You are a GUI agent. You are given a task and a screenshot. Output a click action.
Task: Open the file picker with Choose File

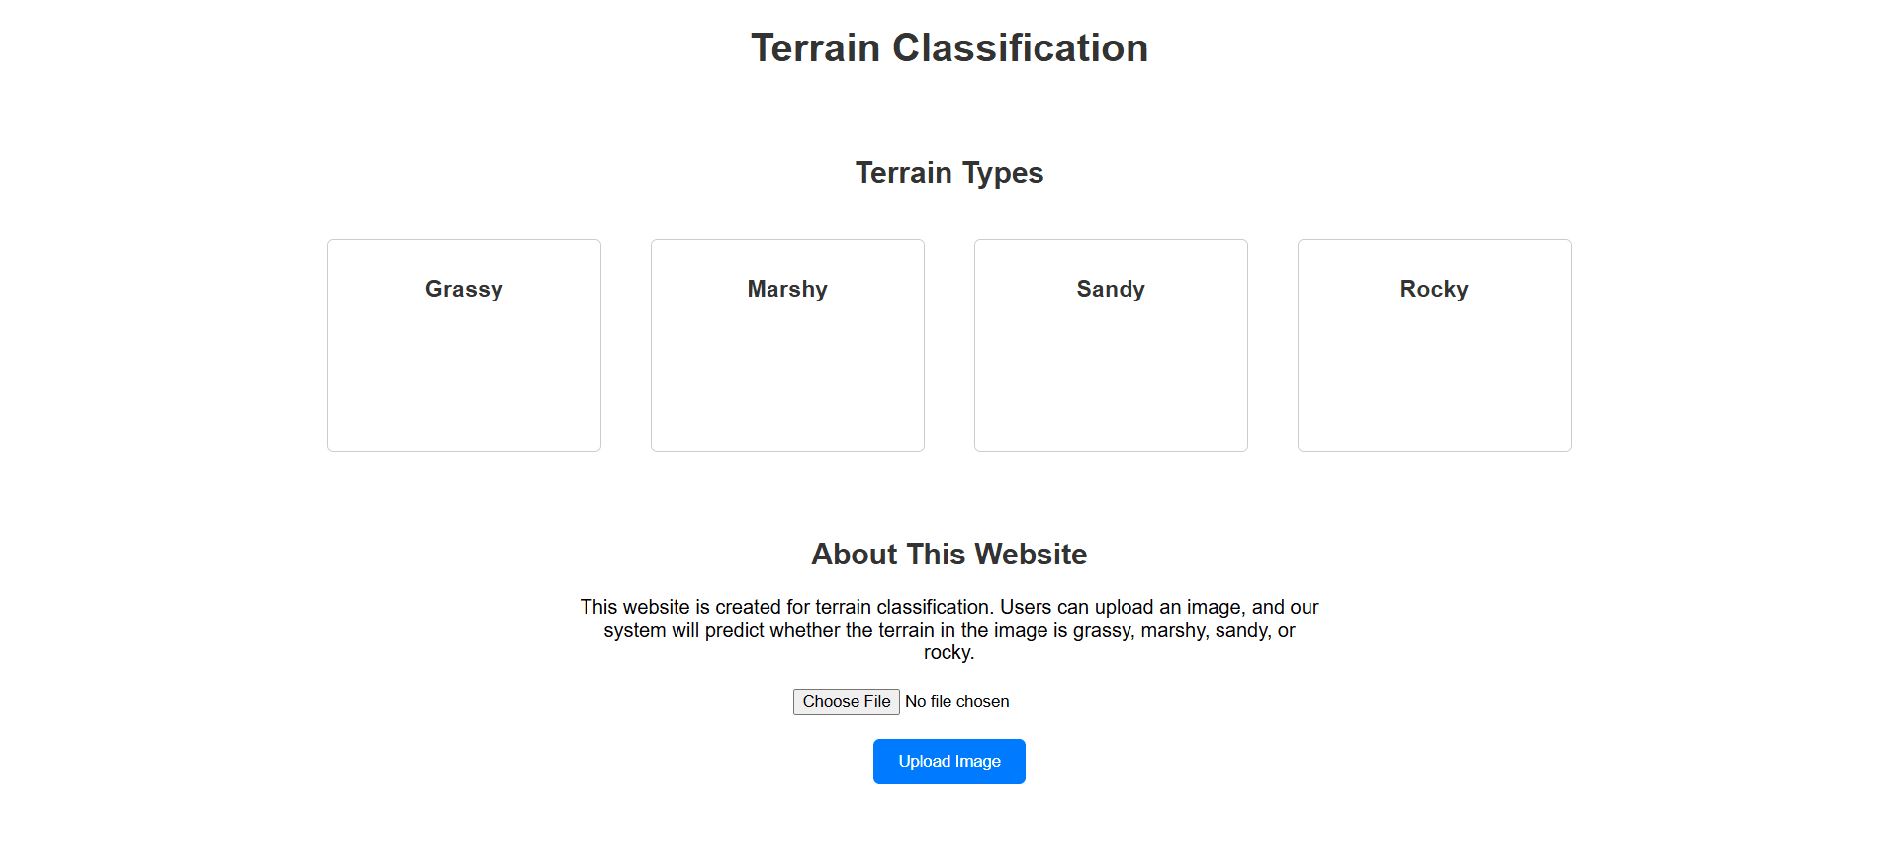point(846,701)
